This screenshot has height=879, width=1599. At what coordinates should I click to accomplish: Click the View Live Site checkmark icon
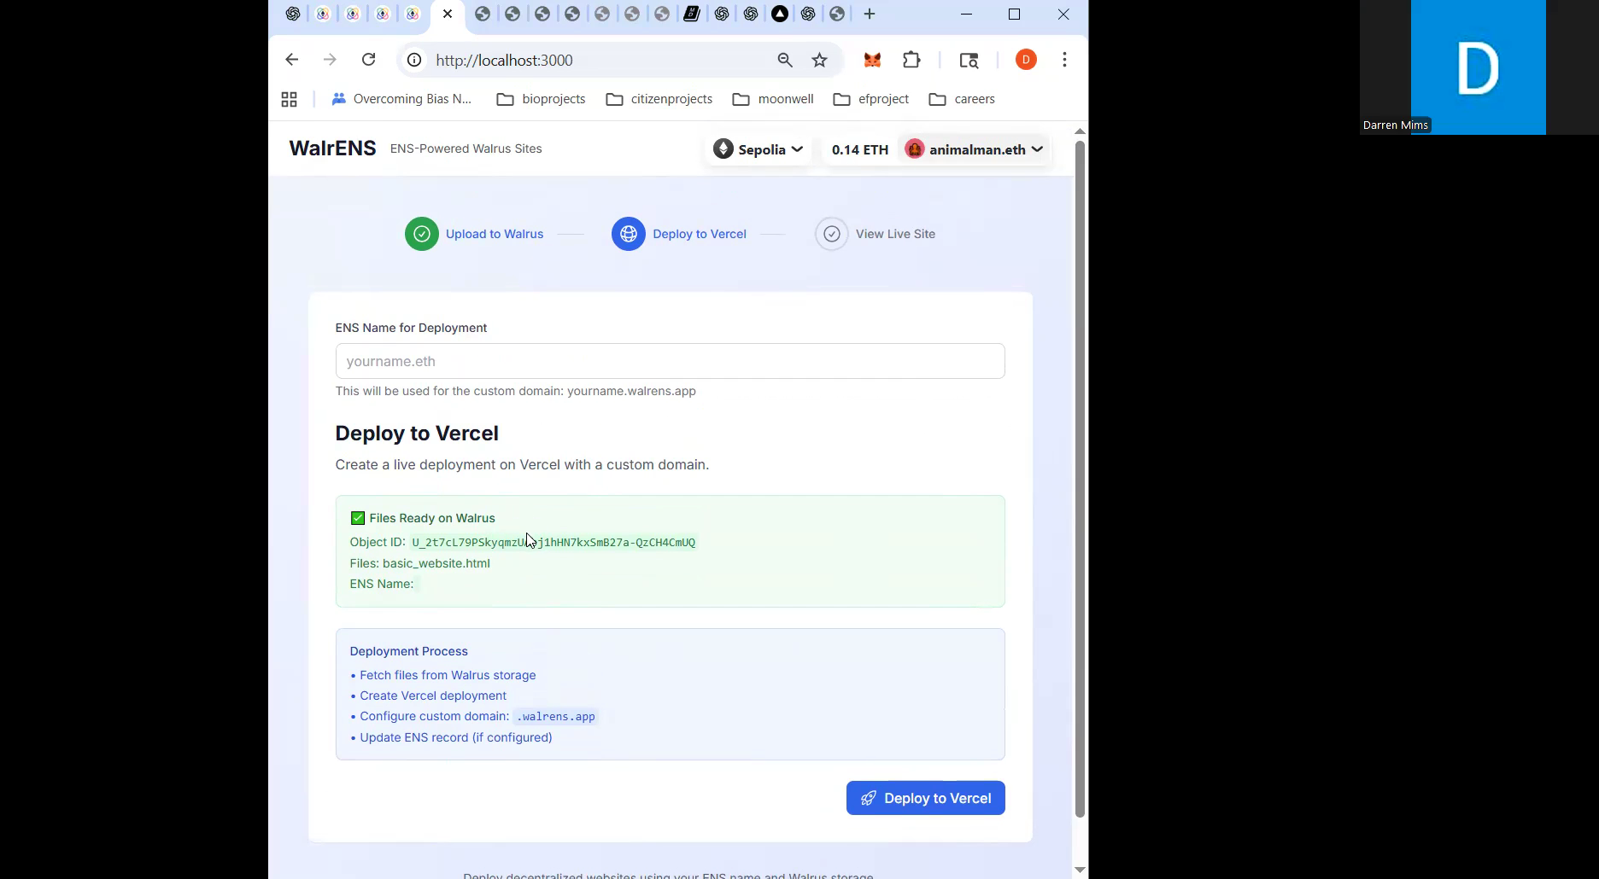831,234
